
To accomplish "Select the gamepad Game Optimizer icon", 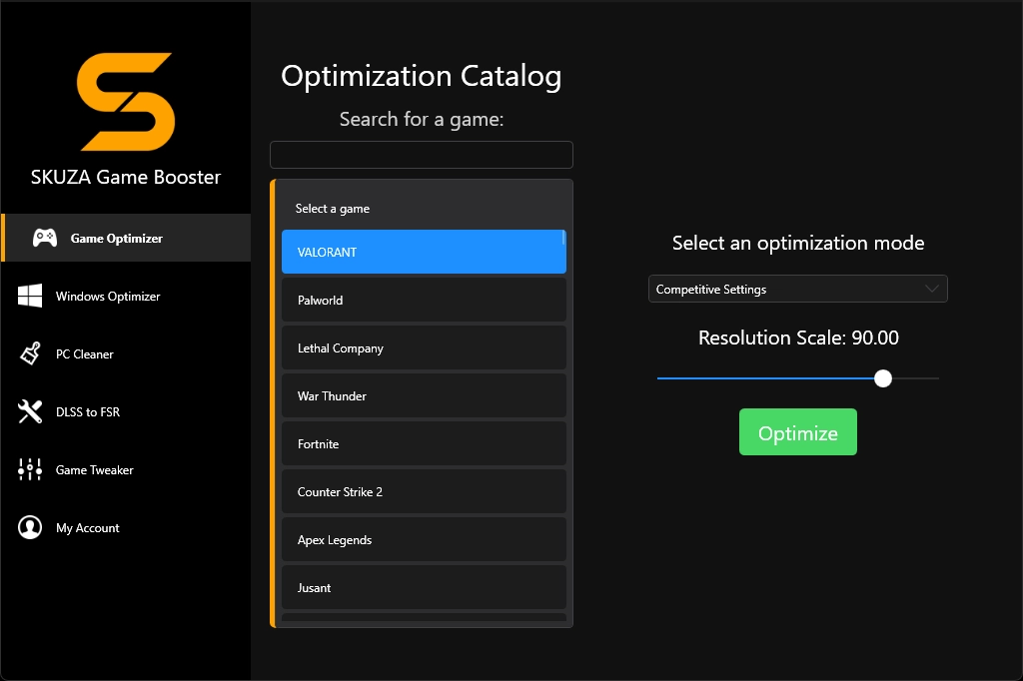I will click(43, 237).
